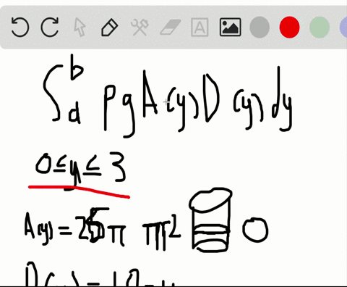Select the pen drawing tool
Viewport: 347px width, 287px height.
110,28
